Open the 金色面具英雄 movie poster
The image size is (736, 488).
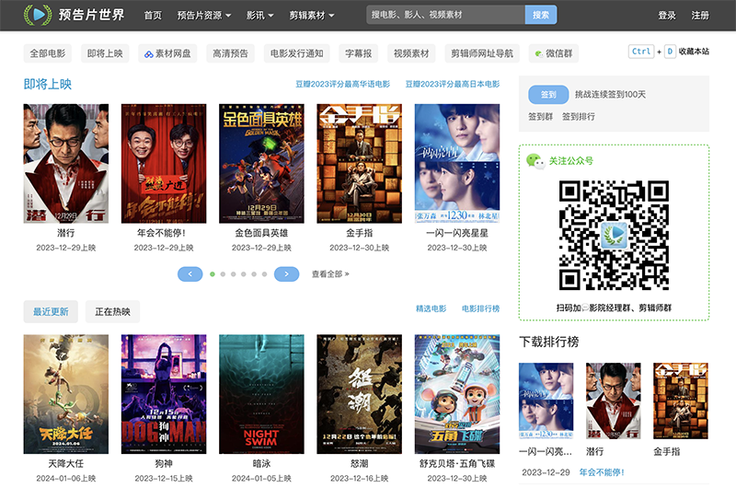[261, 164]
